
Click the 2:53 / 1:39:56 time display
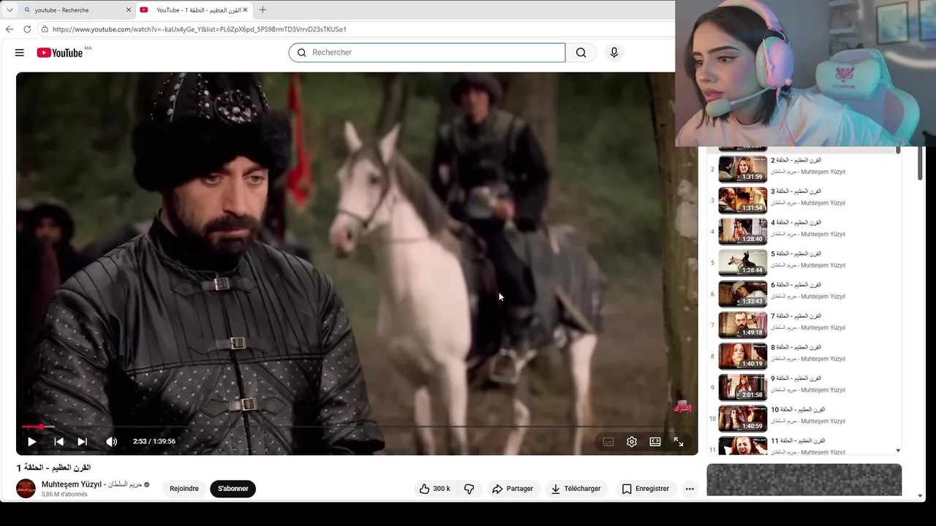[154, 441]
